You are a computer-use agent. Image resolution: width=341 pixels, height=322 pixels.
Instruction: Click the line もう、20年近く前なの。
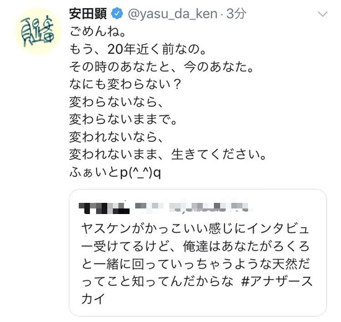pos(138,50)
